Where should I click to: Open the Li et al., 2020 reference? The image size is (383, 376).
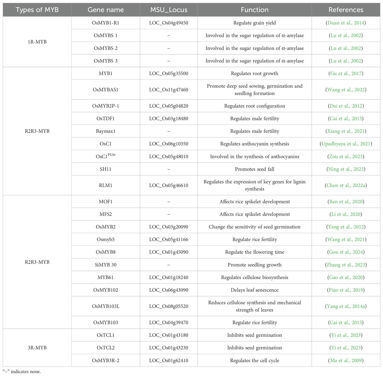pyautogui.click(x=346, y=214)
